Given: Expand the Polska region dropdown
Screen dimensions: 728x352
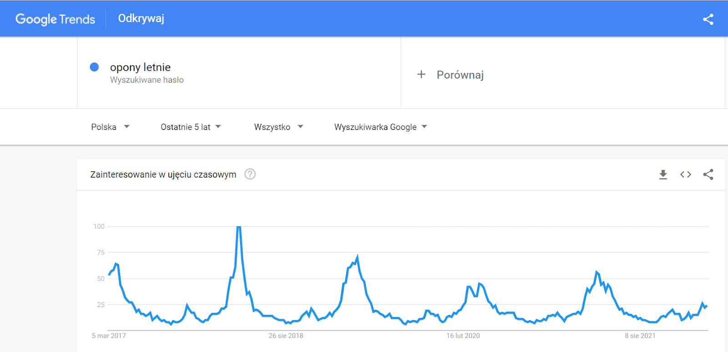Looking at the screenshot, I should 110,127.
